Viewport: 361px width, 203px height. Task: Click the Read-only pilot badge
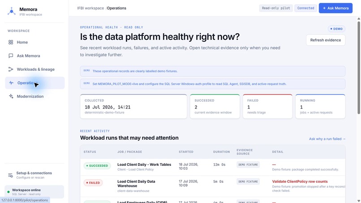(x=276, y=8)
